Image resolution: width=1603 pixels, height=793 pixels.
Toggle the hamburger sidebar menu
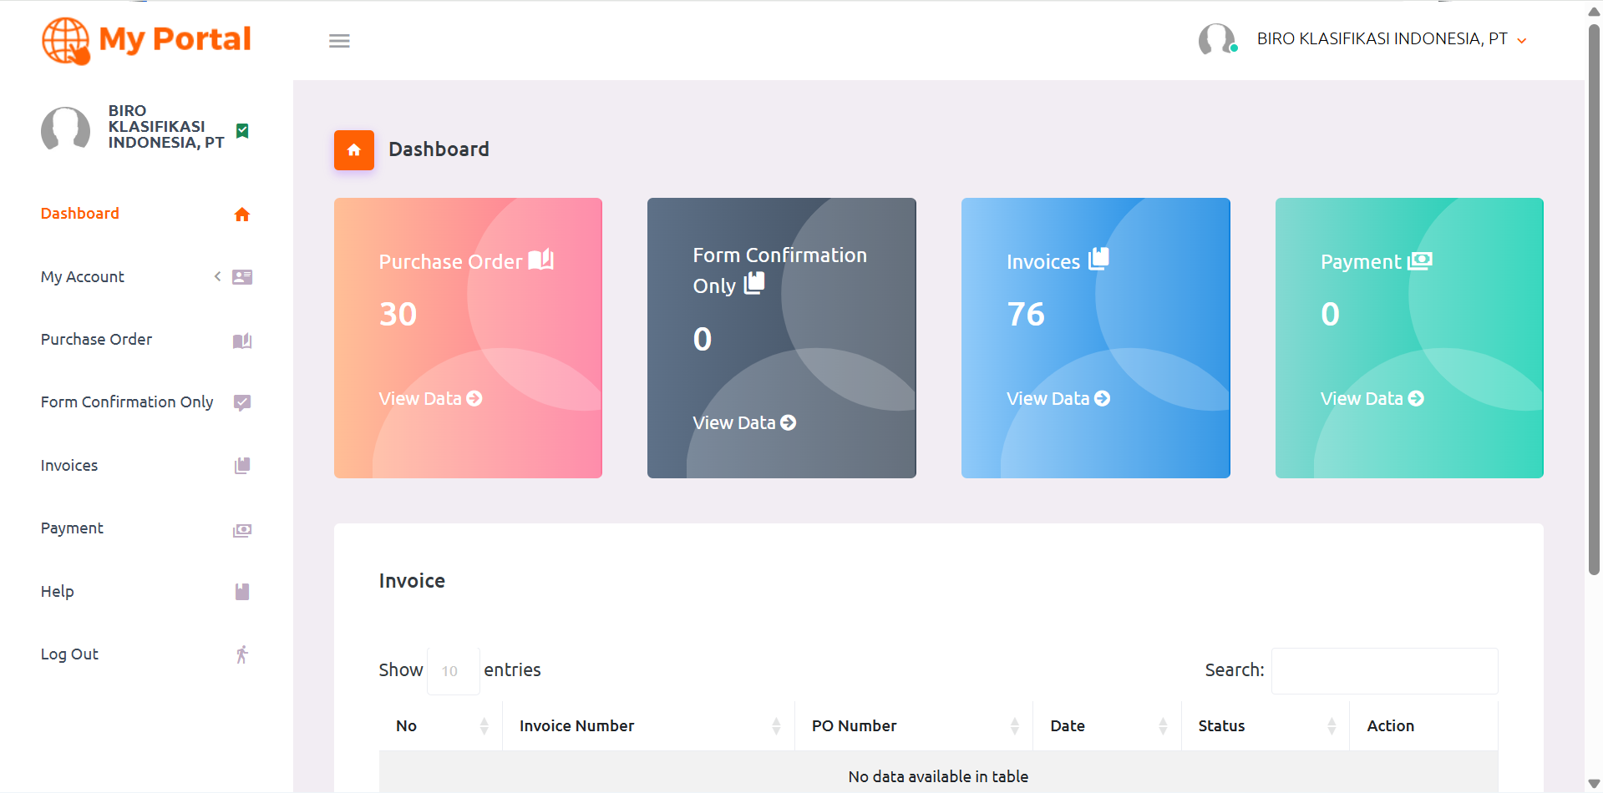pyautogui.click(x=339, y=41)
